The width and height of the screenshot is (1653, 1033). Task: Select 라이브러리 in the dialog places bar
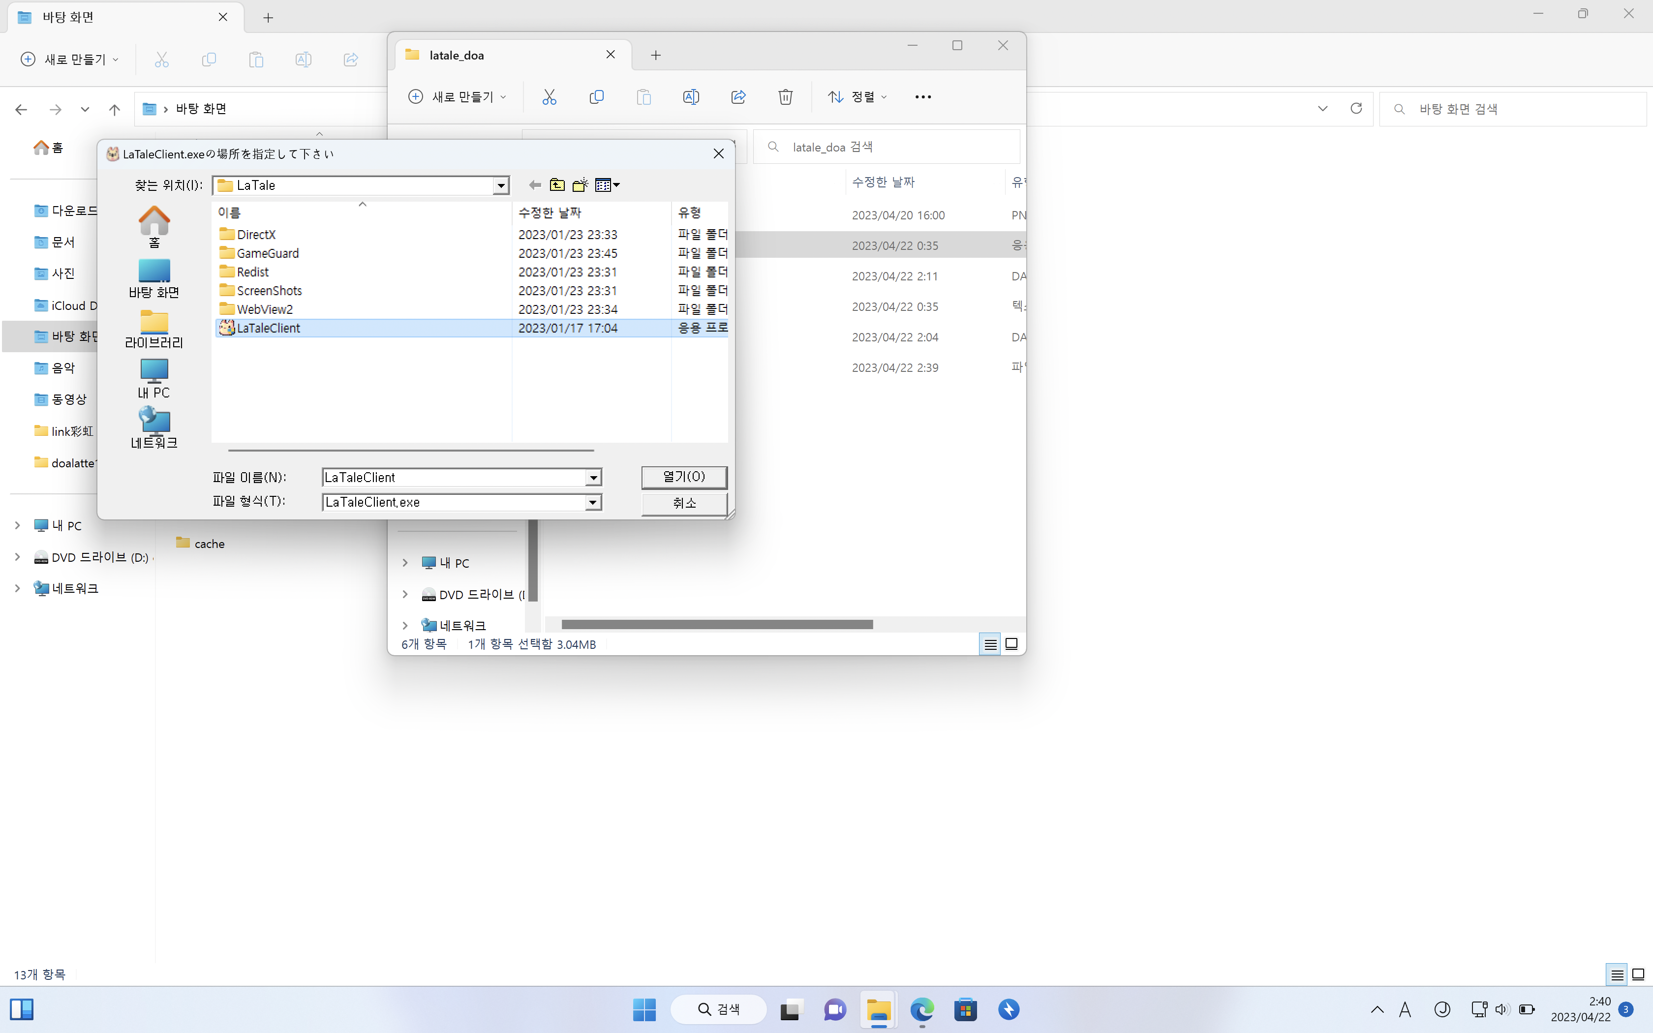(x=154, y=329)
